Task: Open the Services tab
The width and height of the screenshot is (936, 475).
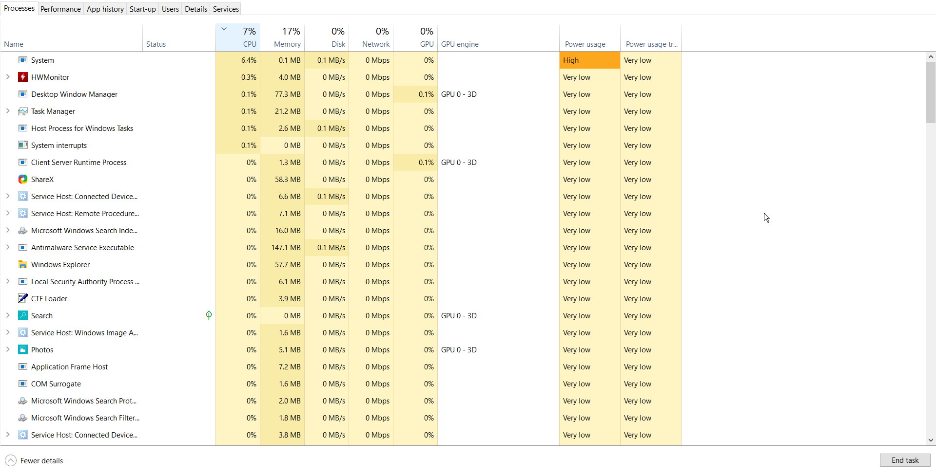Action: point(226,9)
